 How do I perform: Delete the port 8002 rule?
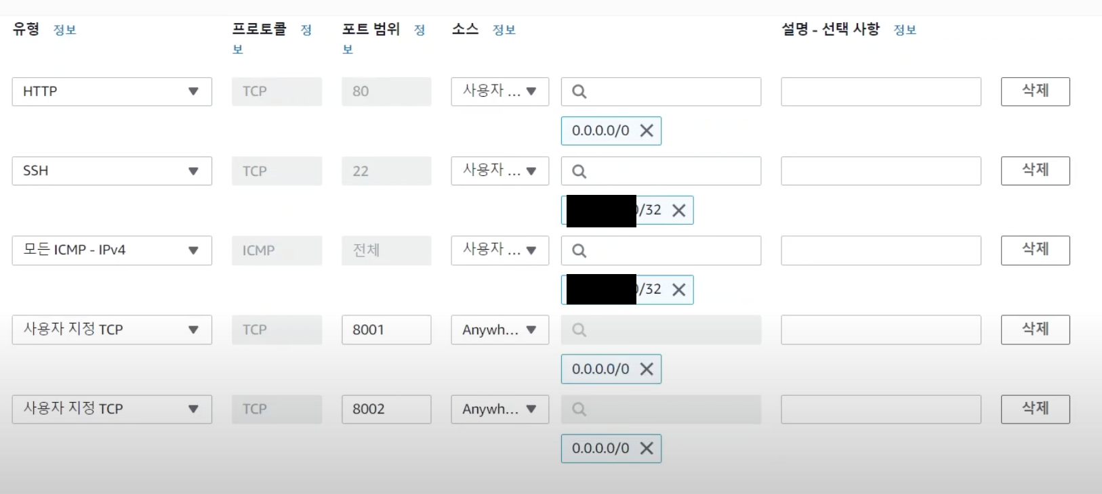tap(1035, 409)
